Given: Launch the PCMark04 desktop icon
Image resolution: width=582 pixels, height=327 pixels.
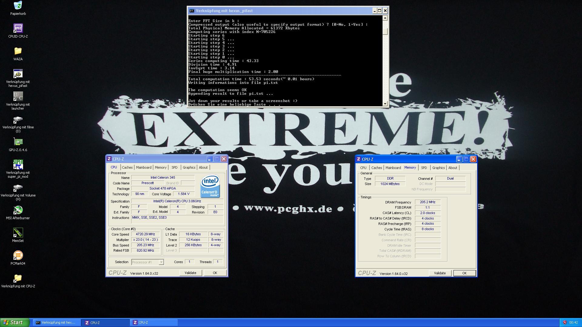Looking at the screenshot, I should [18, 255].
